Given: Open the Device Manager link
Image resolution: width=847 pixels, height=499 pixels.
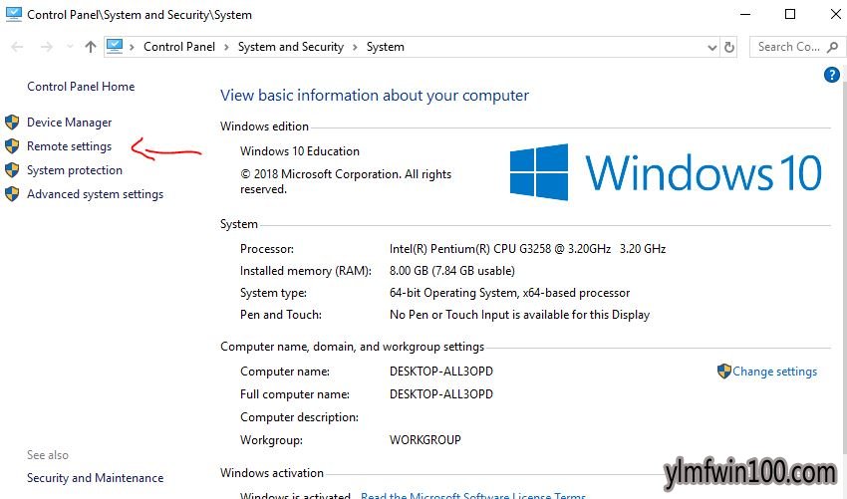Looking at the screenshot, I should 69,123.
